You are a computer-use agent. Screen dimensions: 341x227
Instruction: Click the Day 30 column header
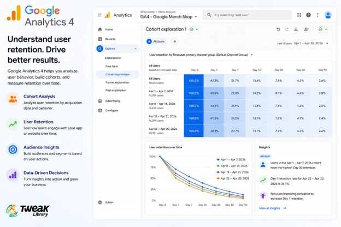[279, 70]
